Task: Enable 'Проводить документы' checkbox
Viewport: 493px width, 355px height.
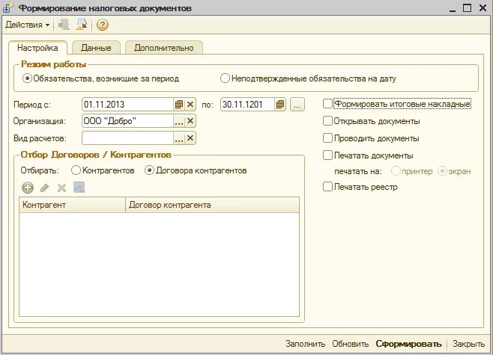Action: tap(327, 138)
